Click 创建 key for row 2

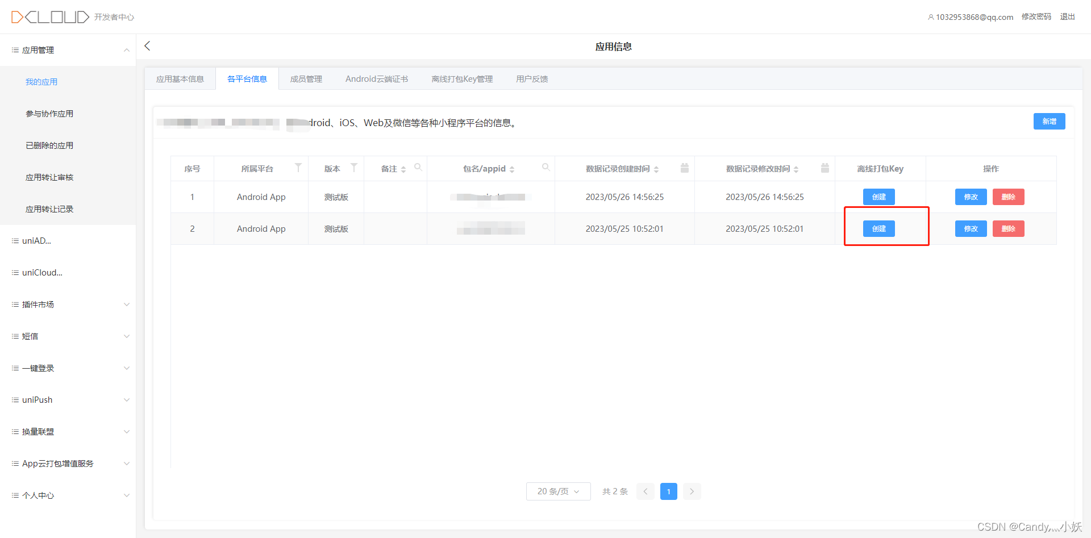[x=879, y=229]
